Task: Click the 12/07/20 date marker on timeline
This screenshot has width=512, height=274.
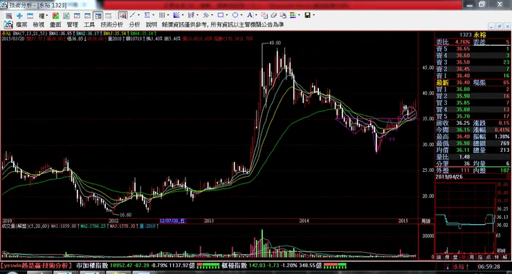Action: tap(172, 221)
